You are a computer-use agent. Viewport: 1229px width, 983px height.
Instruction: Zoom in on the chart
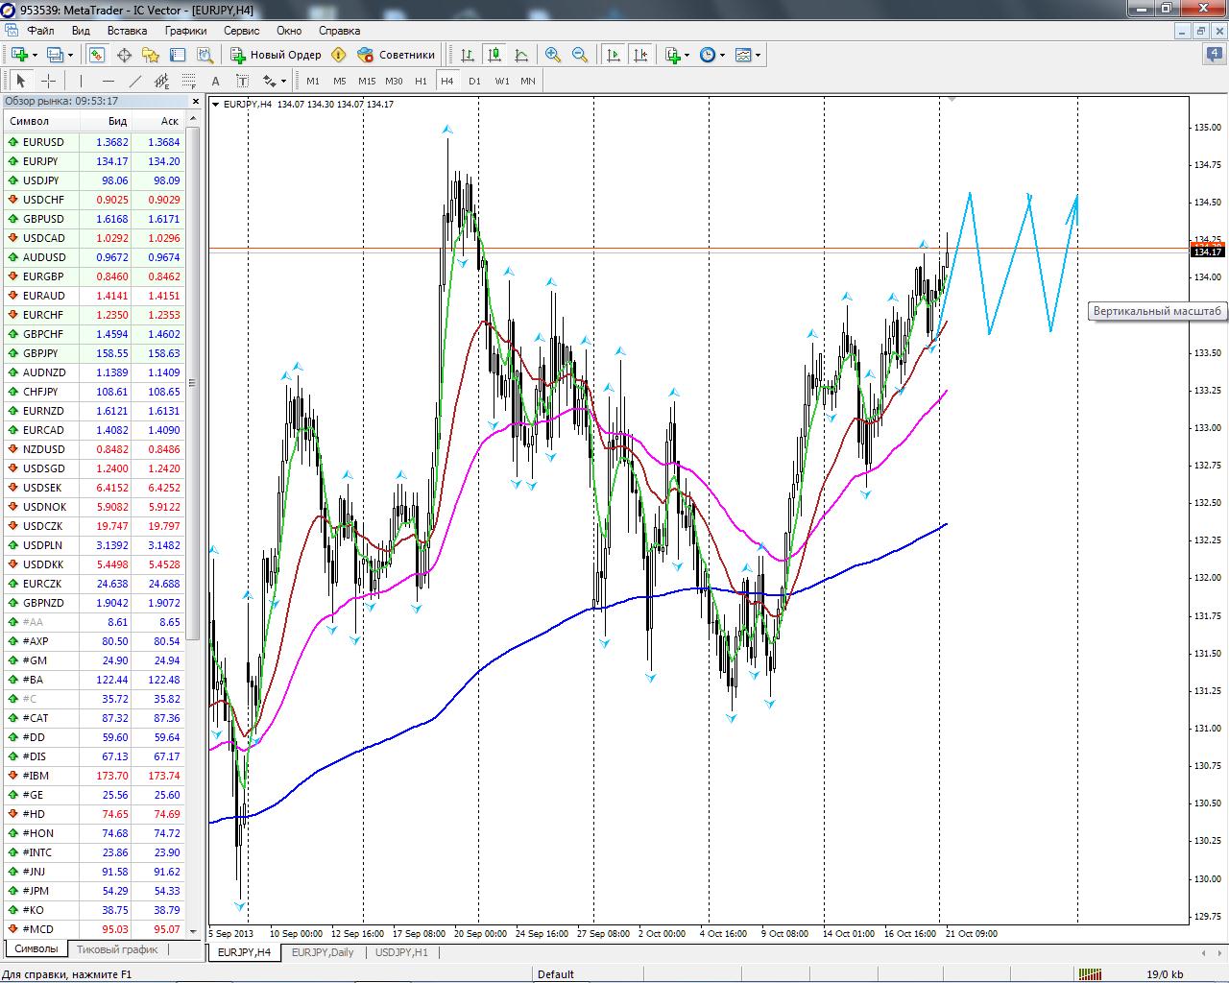pyautogui.click(x=553, y=55)
